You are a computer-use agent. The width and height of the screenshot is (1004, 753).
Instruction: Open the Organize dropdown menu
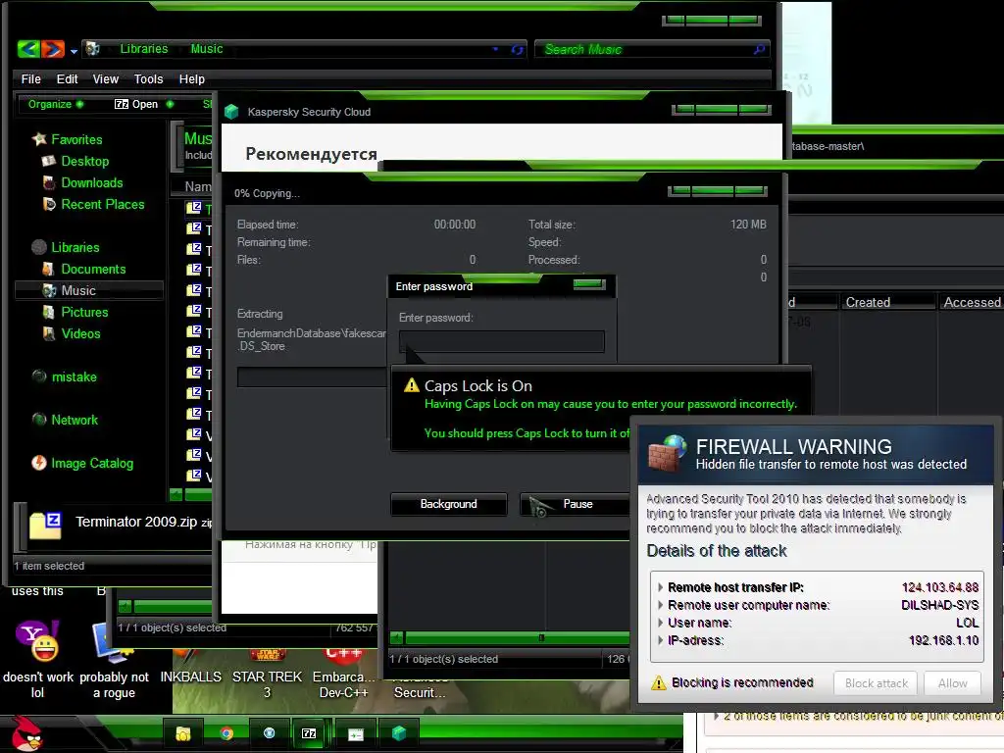click(56, 104)
